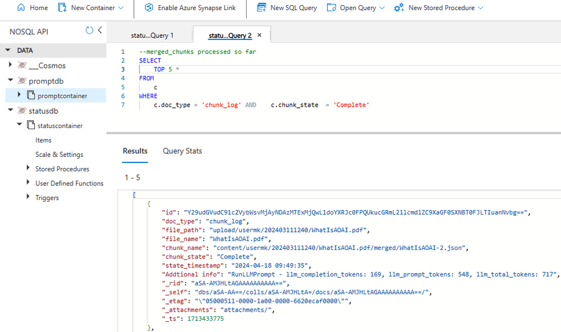Show the Results tab
The width and height of the screenshot is (561, 332).
(x=135, y=151)
